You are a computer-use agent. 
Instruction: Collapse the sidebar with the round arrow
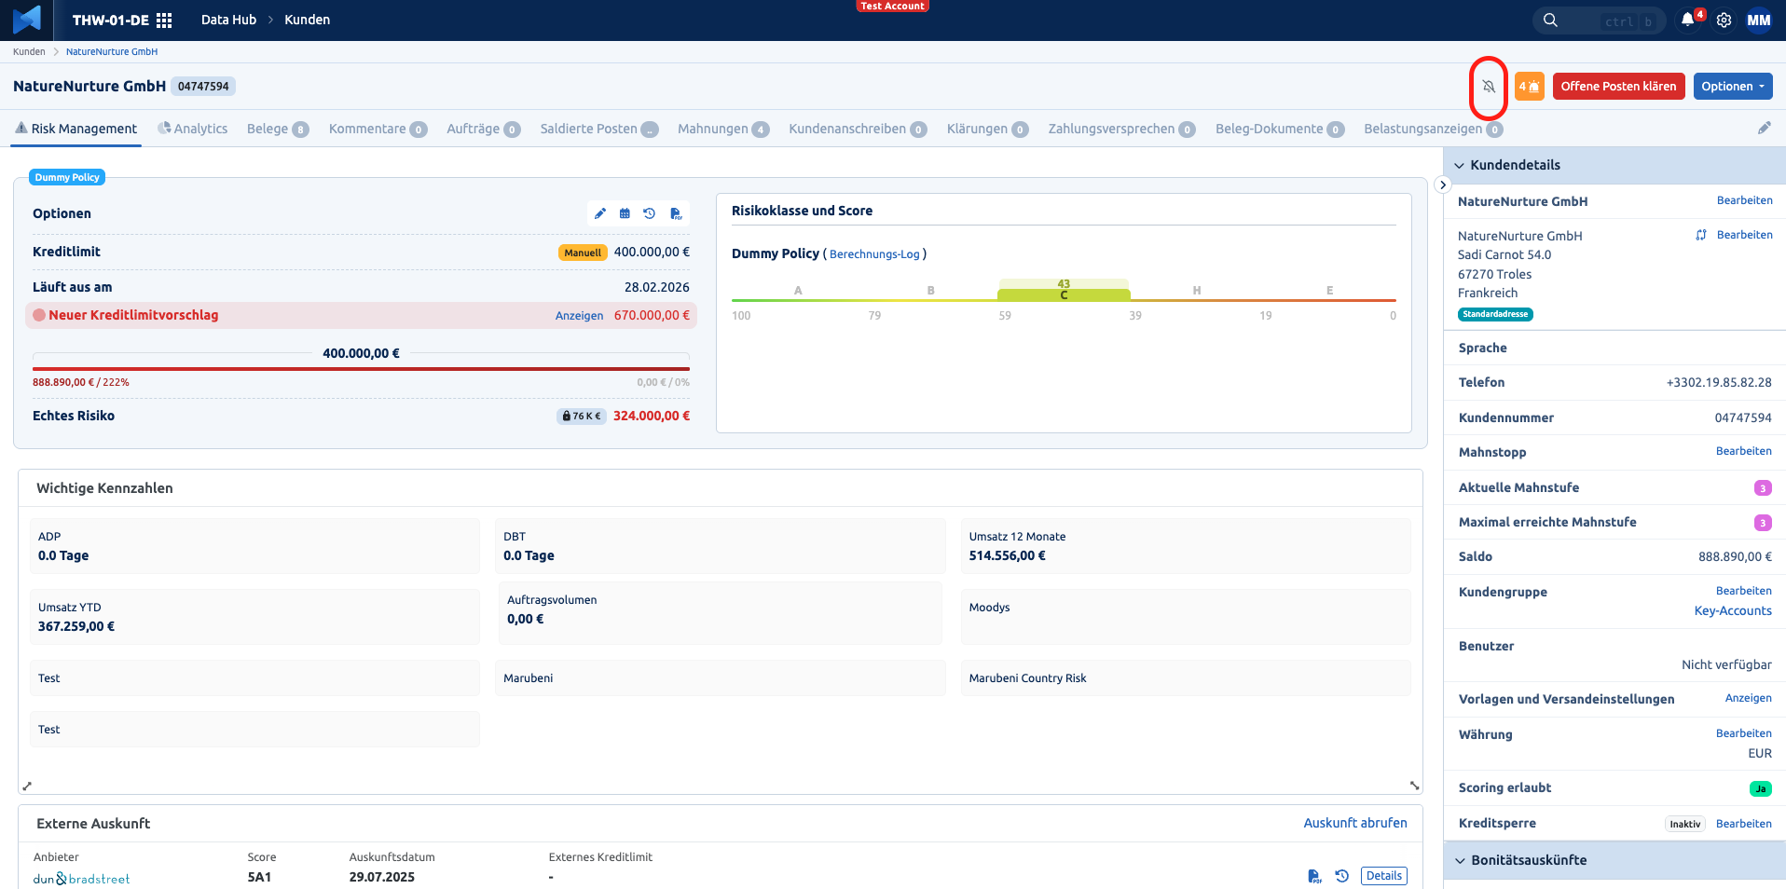tap(1443, 185)
